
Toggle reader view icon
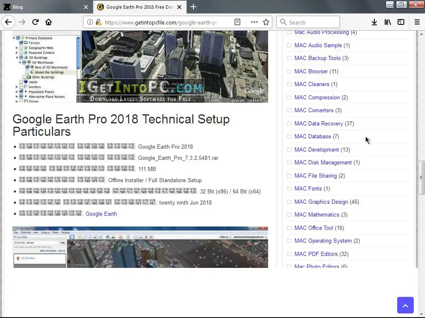pos(237,22)
